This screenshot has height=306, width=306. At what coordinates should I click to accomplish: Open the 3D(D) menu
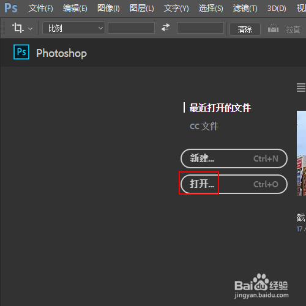coord(277,9)
